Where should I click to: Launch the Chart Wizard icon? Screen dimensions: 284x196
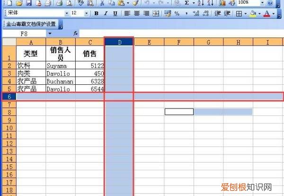(x=222, y=2)
